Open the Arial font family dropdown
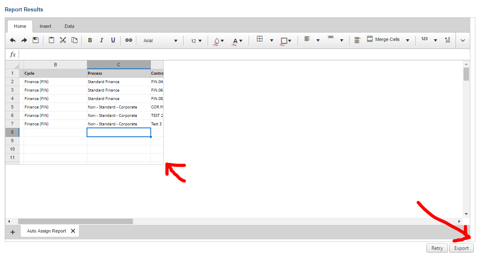Image resolution: width=480 pixels, height=260 pixels. 160,41
